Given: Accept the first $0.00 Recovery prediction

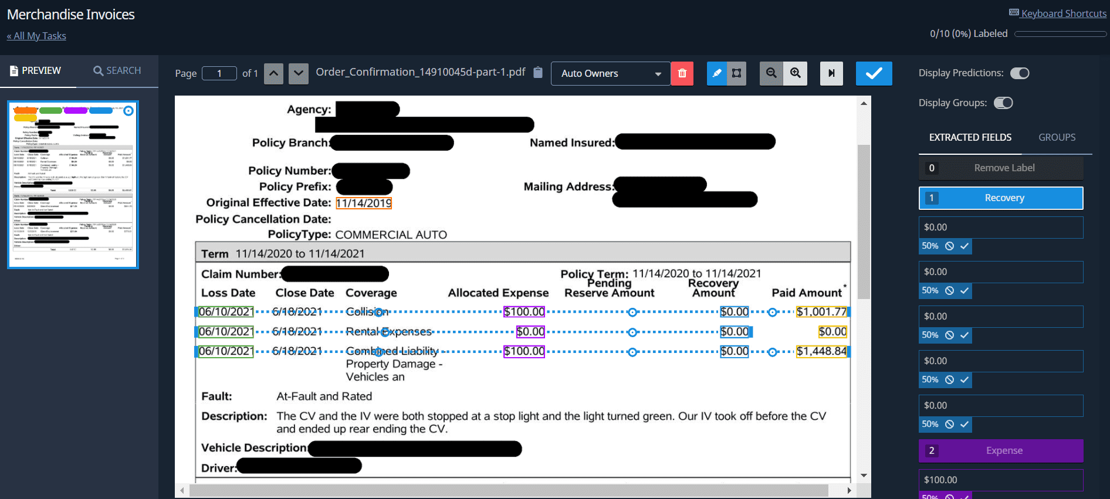Looking at the screenshot, I should coord(965,246).
